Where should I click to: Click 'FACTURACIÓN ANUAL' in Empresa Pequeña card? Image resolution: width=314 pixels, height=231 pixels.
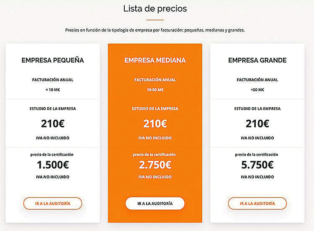tap(53, 80)
